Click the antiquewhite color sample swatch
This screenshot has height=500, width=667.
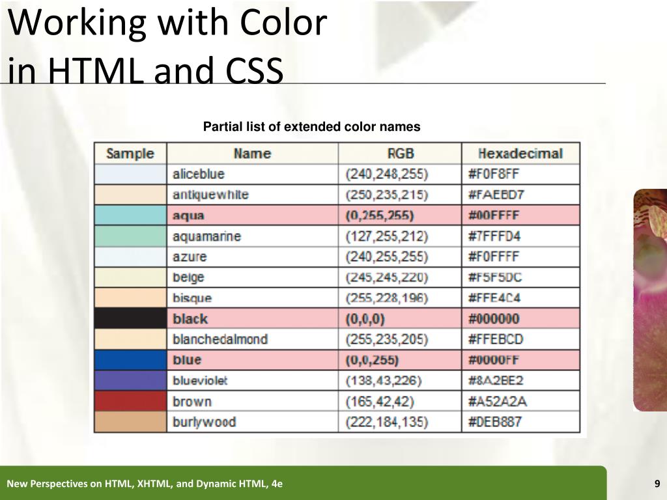click(130, 195)
